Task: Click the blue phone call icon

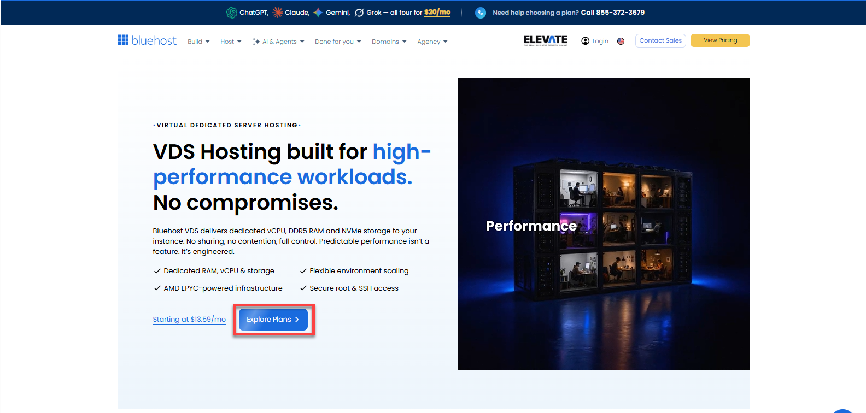Action: pos(481,13)
